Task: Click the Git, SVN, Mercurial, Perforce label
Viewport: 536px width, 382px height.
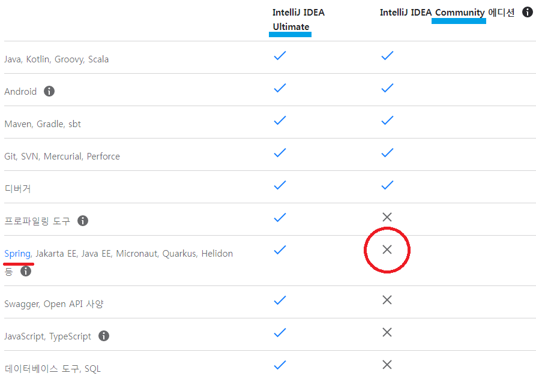Action: pos(62,156)
